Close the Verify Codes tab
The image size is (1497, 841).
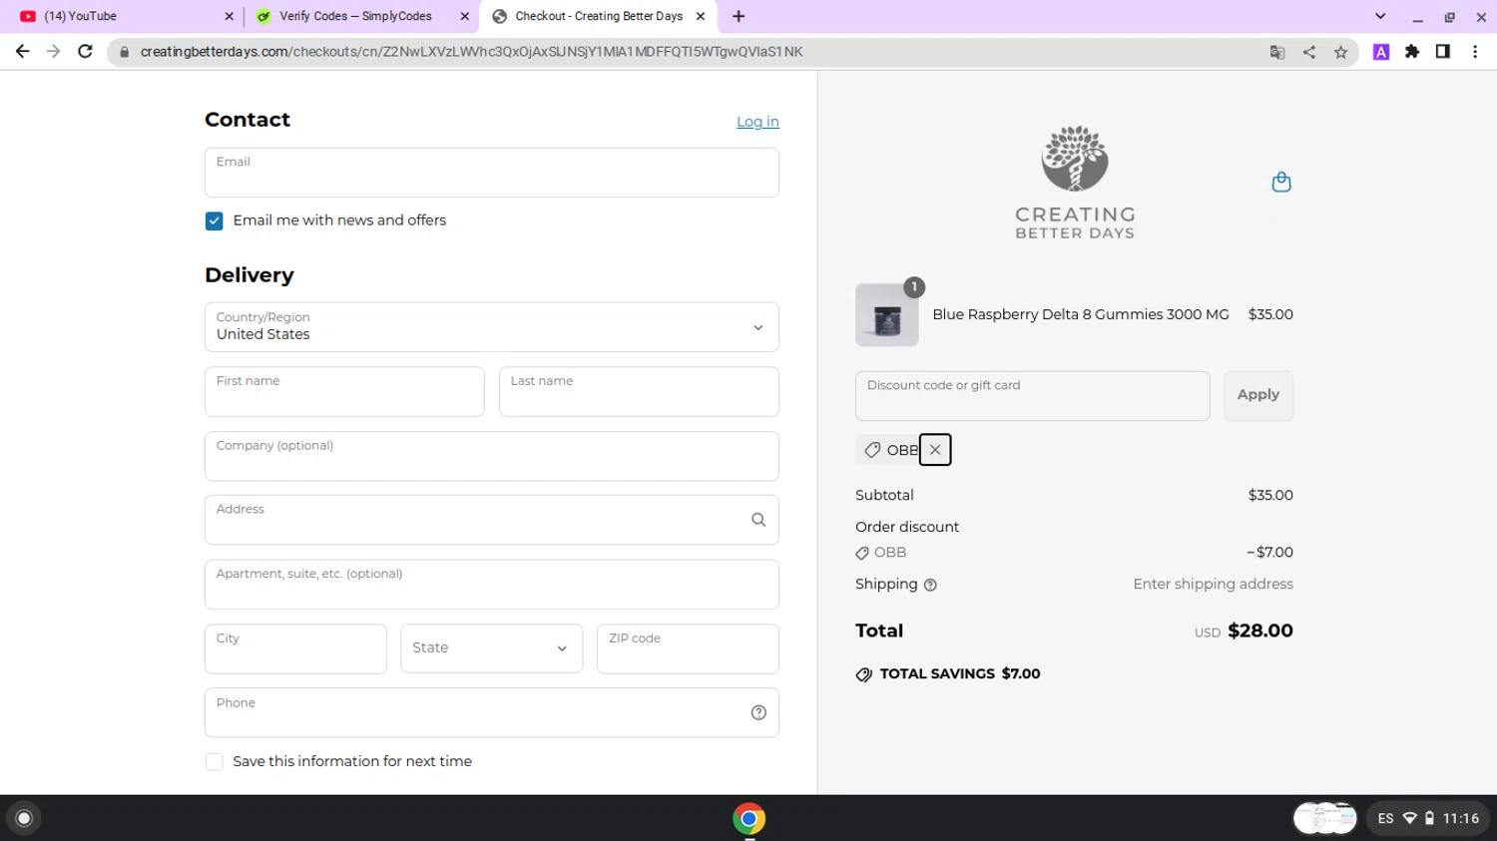pyautogui.click(x=464, y=16)
